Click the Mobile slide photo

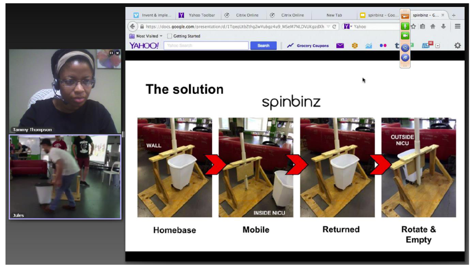coord(256,167)
